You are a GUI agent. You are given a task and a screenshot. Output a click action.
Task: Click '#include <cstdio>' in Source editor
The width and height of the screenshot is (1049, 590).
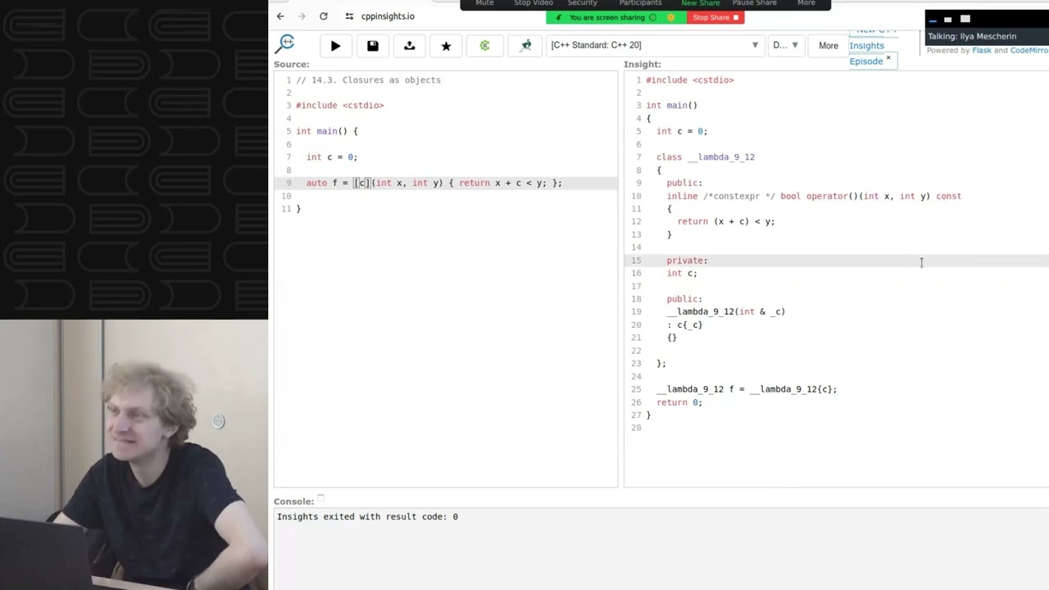click(x=339, y=106)
